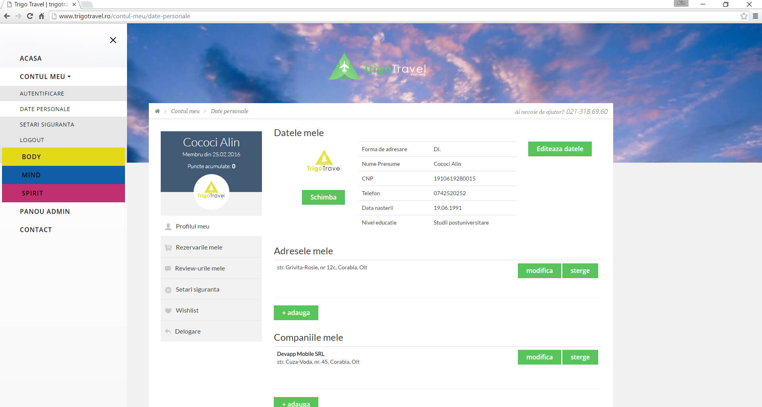The width and height of the screenshot is (762, 407).
Task: Go back with browser back arrow
Action: [7, 16]
